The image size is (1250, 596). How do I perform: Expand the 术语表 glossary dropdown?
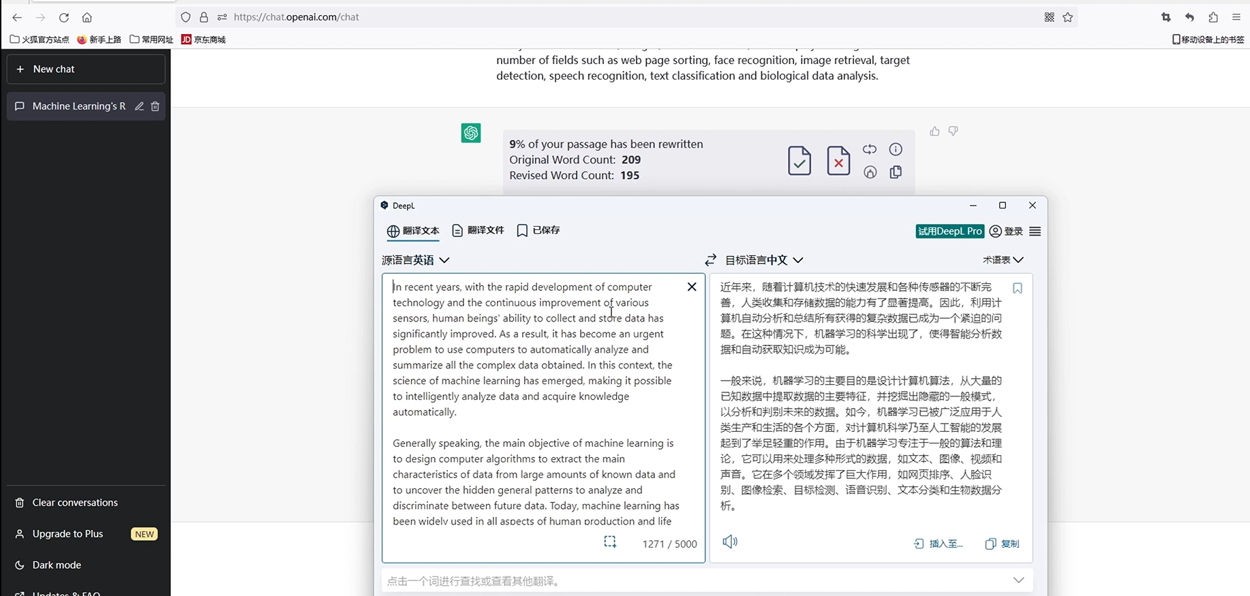point(1003,260)
